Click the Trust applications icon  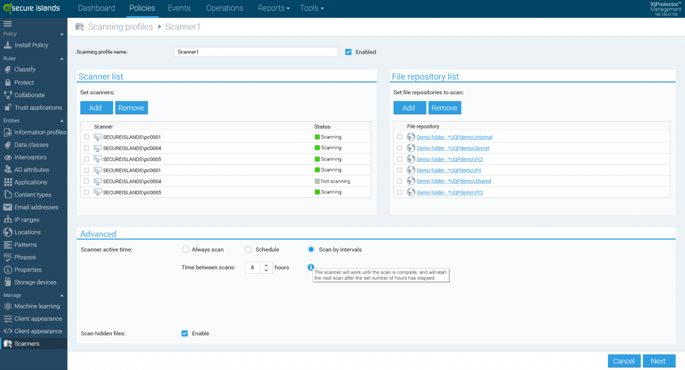pos(7,108)
